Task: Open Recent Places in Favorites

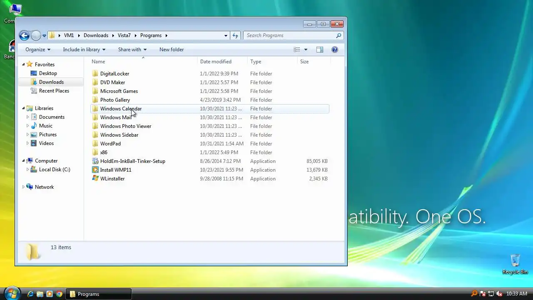Action: pyautogui.click(x=54, y=91)
